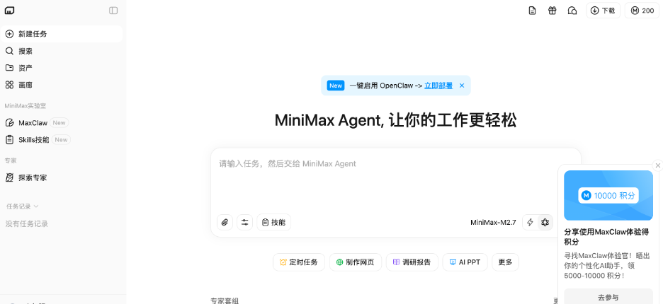The height and width of the screenshot is (304, 663).
Task: Open the document icon in top bar
Action: tap(533, 11)
